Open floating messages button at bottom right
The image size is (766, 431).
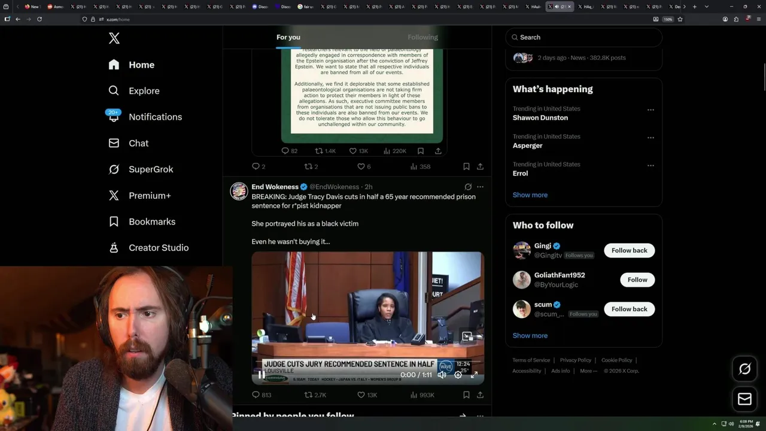tap(744, 399)
